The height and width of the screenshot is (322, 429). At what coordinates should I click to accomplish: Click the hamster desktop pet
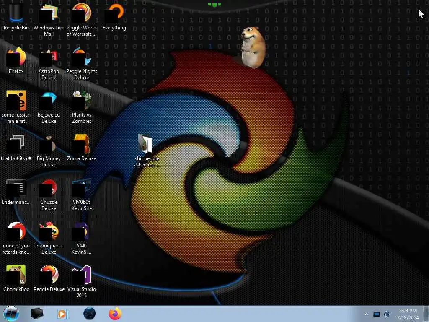coord(253,47)
